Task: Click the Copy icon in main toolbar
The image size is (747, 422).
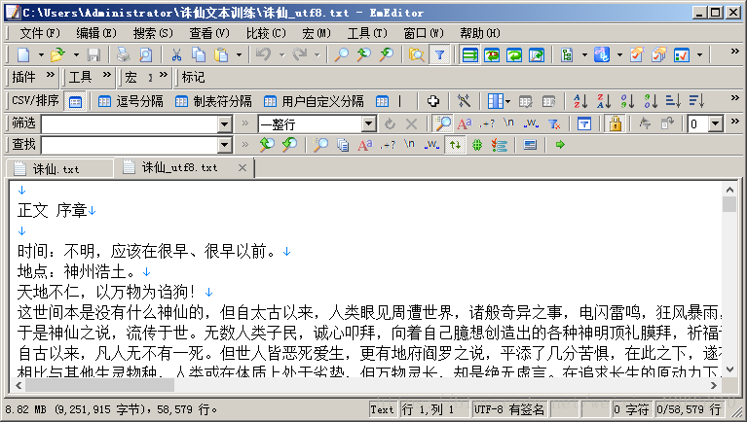Action: pos(198,54)
